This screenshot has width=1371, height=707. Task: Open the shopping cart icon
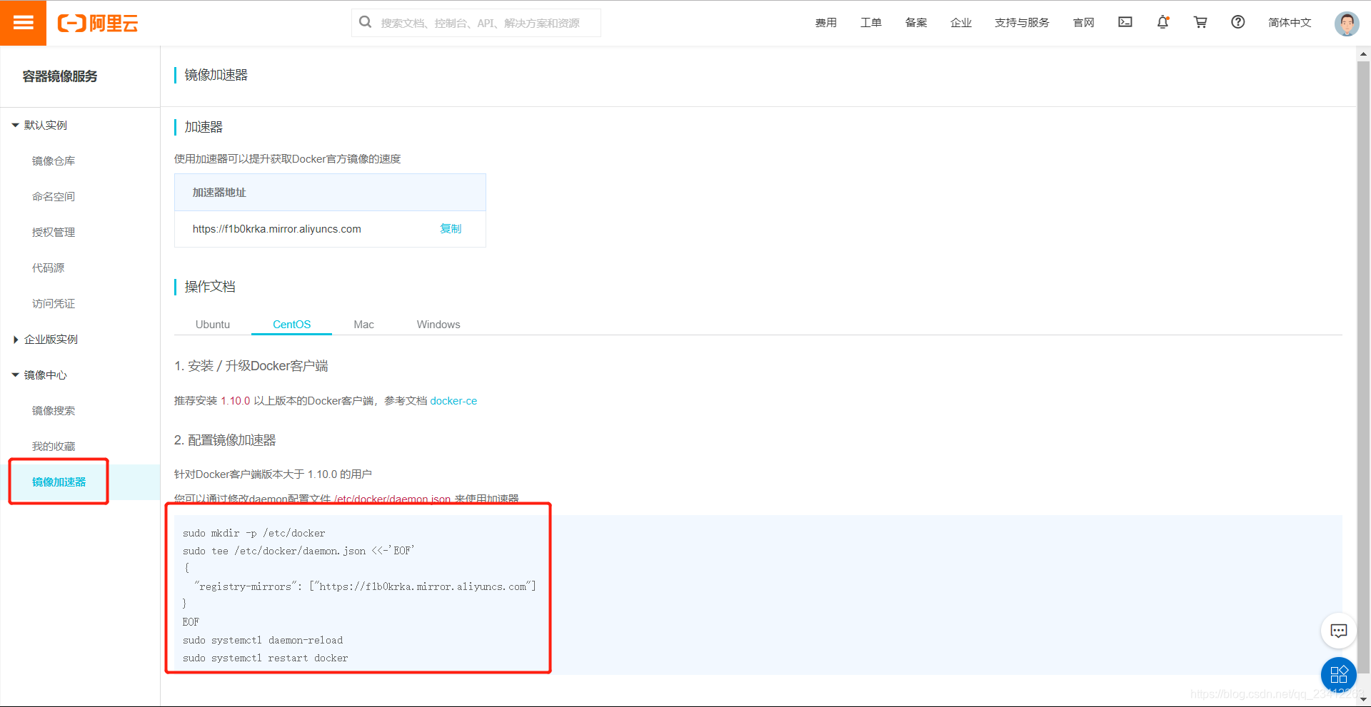click(x=1200, y=22)
